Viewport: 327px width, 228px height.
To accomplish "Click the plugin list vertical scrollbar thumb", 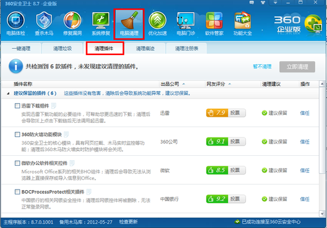I will 322,130.
